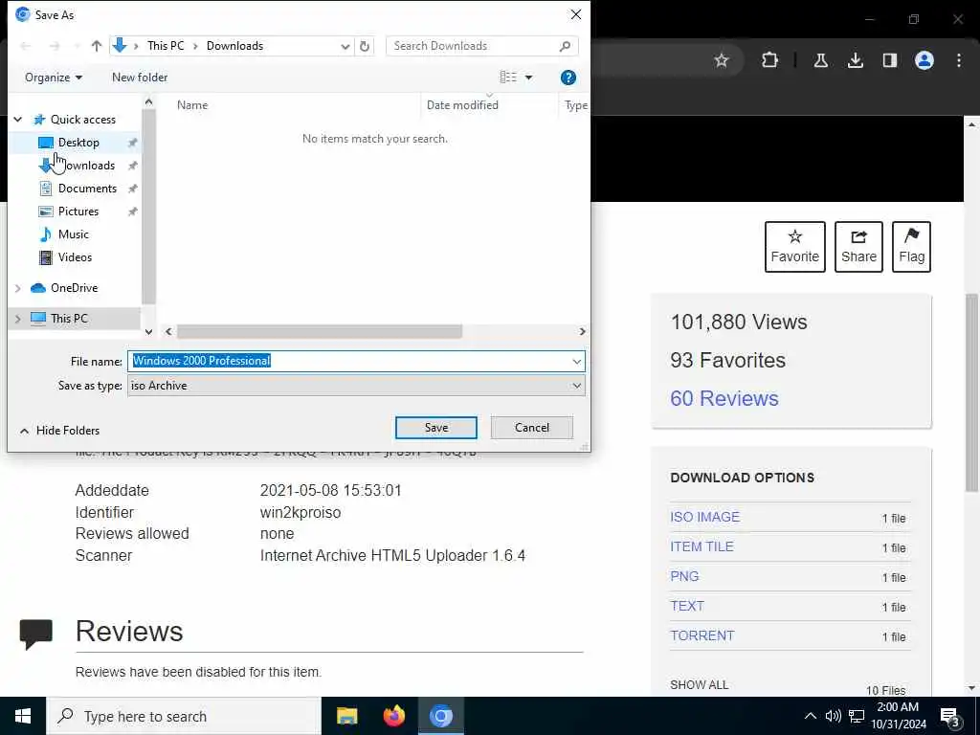Click the Save button
980x735 pixels.
click(x=436, y=428)
